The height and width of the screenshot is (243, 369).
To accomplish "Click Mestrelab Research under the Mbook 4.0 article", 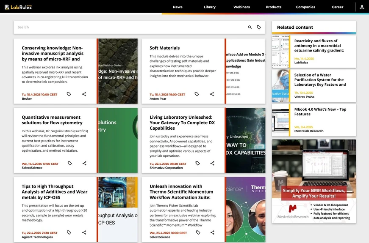I will (309, 131).
